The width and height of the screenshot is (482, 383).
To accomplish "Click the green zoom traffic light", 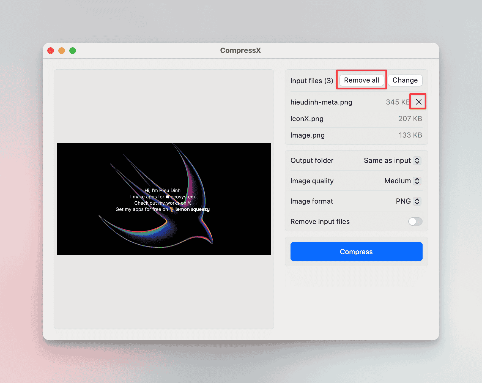I will point(73,51).
